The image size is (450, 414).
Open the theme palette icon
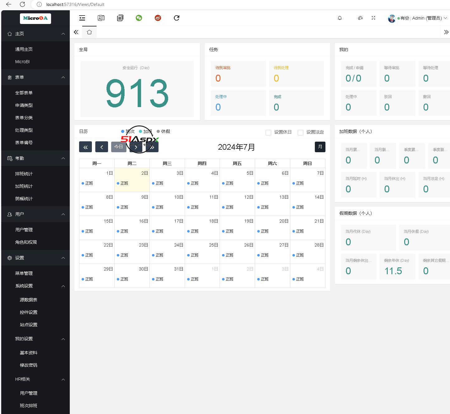click(360, 18)
